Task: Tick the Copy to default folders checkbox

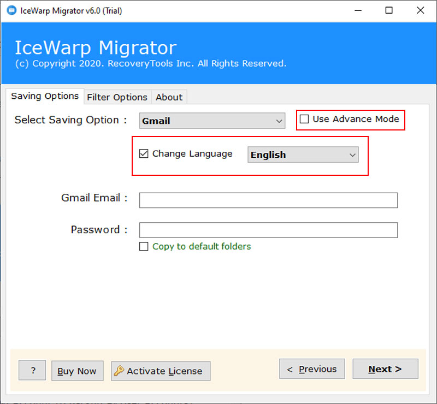Action: [x=144, y=246]
